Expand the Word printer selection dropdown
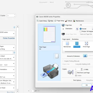Screen dimensions: 93x93 coord(7,34)
